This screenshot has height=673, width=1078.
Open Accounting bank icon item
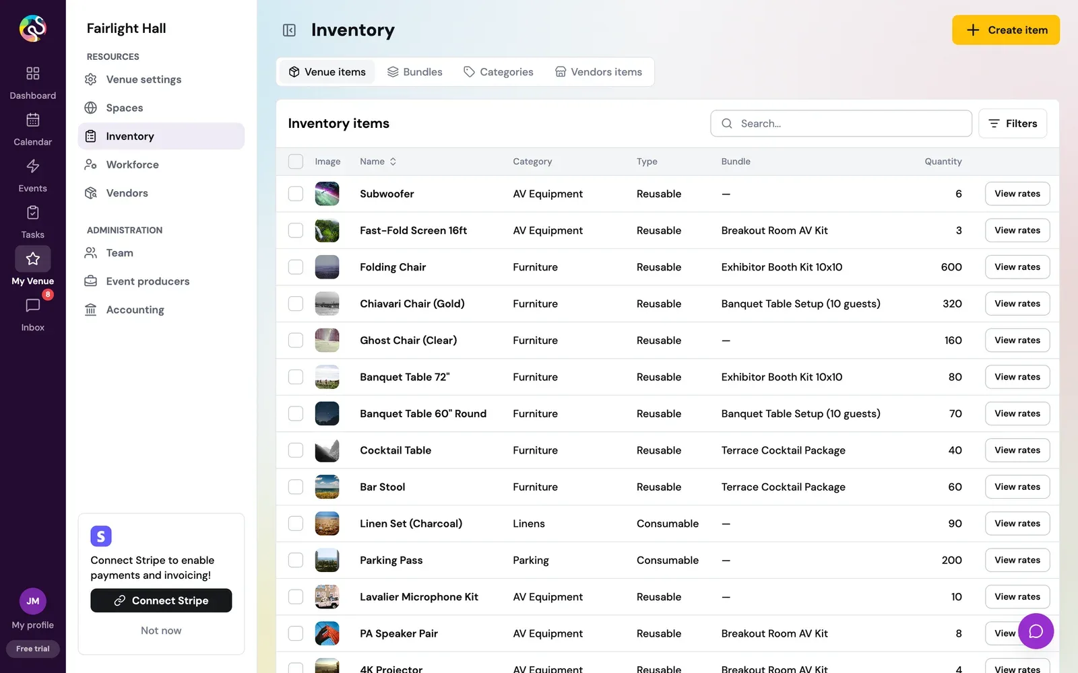(x=161, y=310)
